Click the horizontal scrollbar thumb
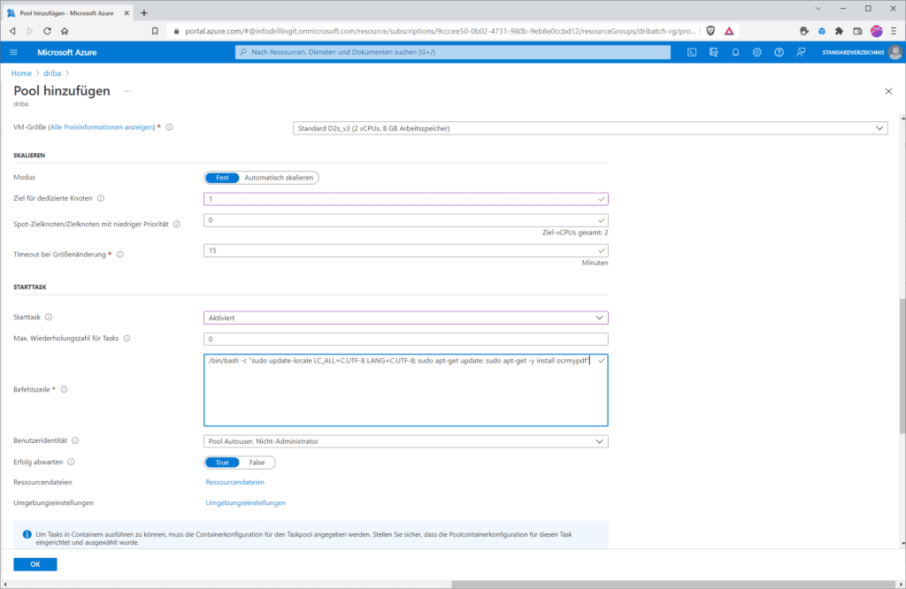 tap(673, 585)
